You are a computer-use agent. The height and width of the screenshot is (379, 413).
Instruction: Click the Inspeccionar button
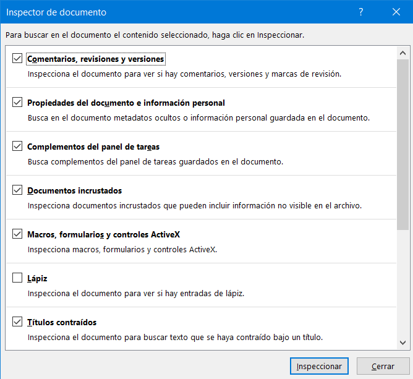click(319, 366)
